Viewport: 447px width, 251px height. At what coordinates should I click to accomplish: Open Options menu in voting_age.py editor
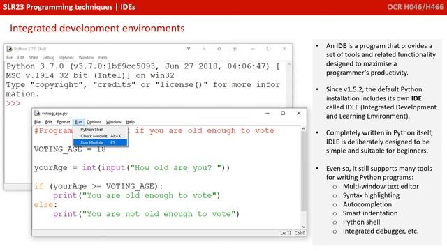click(x=94, y=122)
